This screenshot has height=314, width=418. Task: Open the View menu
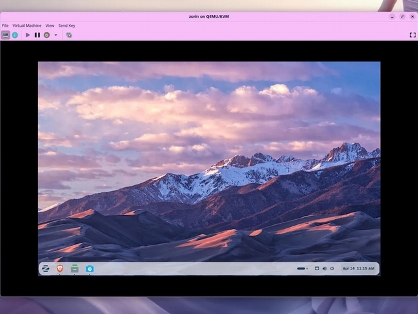[x=50, y=26]
